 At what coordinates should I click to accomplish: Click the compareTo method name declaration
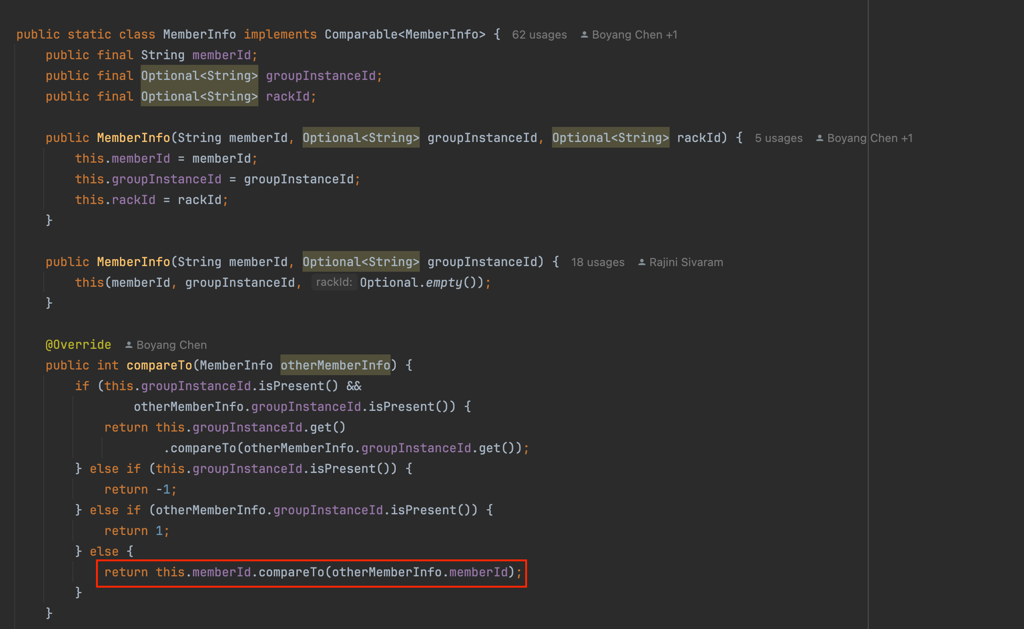click(x=159, y=365)
